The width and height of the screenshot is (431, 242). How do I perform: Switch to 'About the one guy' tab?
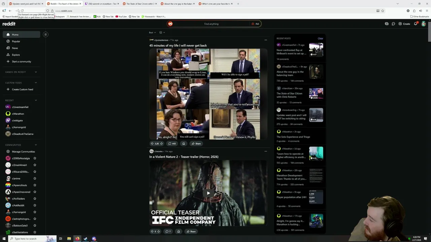tap(178, 4)
